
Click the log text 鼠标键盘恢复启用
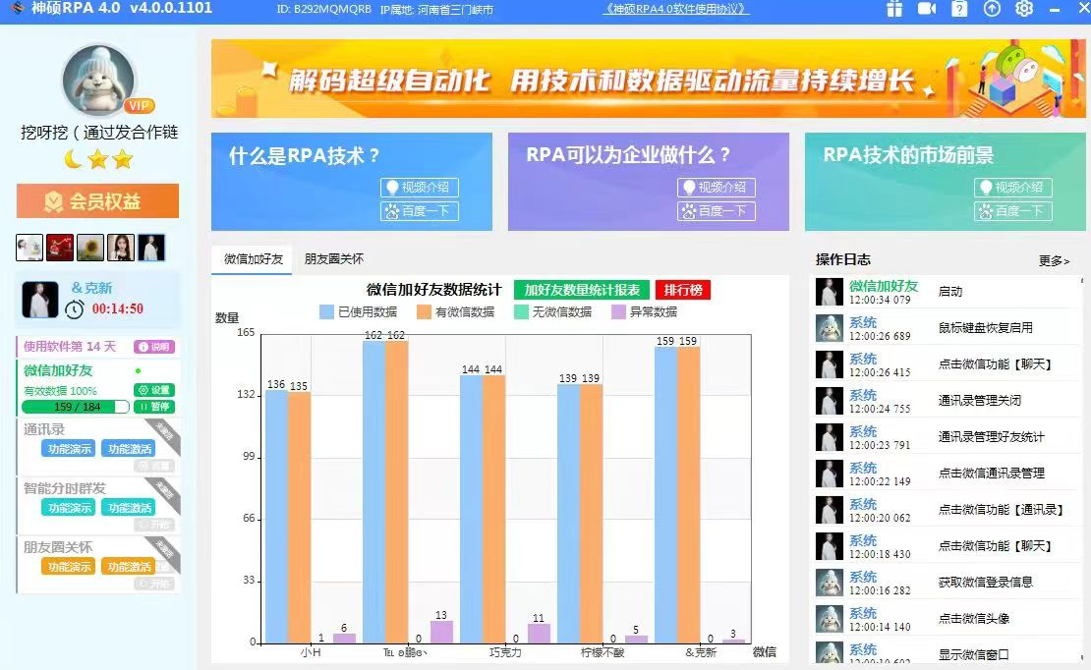(985, 328)
